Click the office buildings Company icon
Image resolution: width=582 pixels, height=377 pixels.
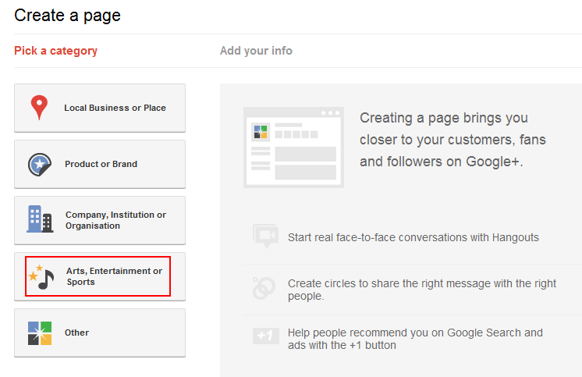[x=40, y=219]
